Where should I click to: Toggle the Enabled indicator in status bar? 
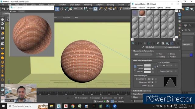point(105,101)
